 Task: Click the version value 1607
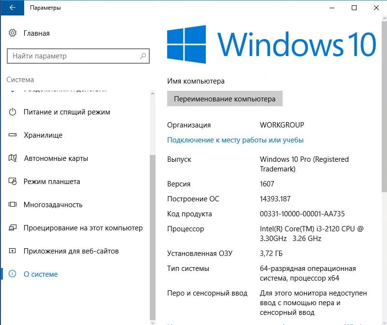click(x=267, y=184)
